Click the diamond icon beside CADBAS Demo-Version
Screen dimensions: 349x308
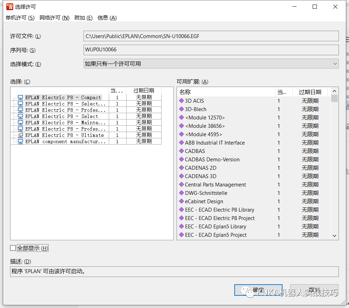point(181,159)
